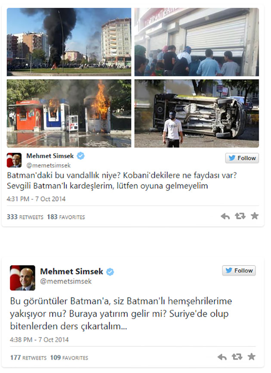Open second tweet's large profile avatar

[x=23, y=278]
